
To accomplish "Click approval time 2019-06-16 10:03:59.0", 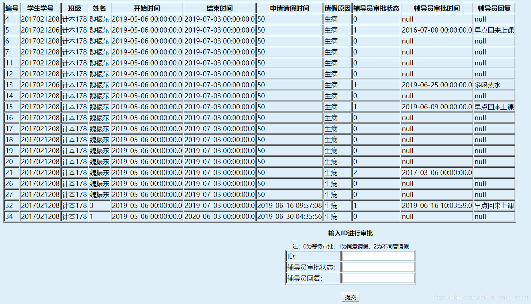I will click(437, 205).
